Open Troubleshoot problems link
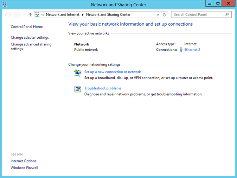 103,88
